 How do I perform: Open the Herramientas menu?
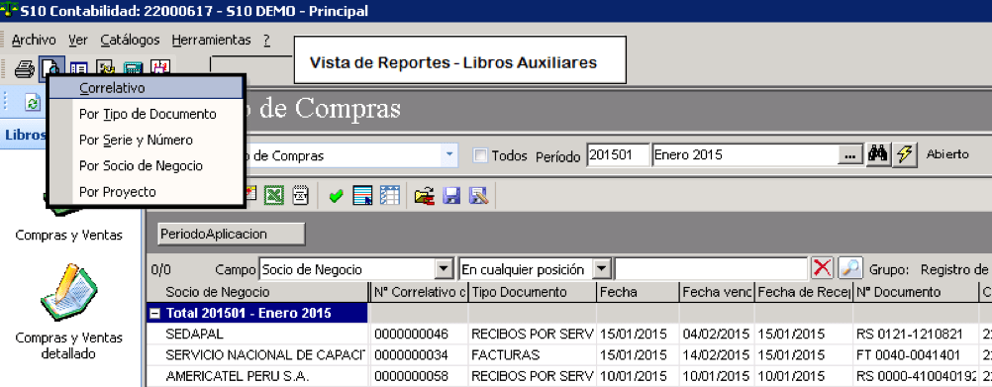coord(211,40)
